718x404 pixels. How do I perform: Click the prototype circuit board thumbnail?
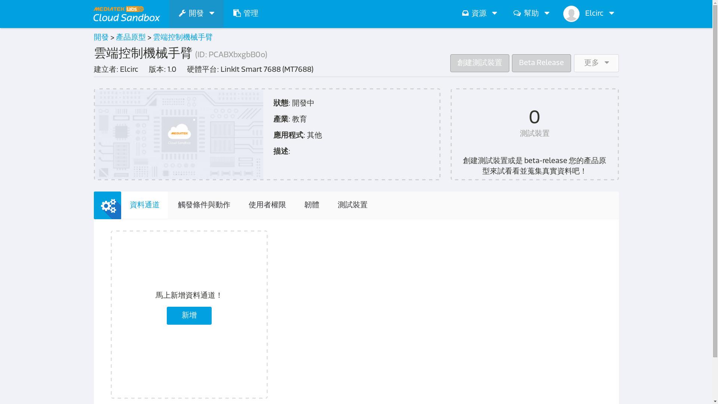(x=179, y=134)
